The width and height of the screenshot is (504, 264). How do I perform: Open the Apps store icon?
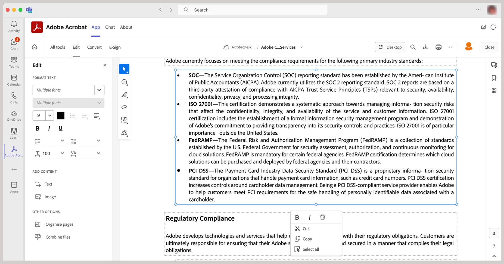pos(14,187)
